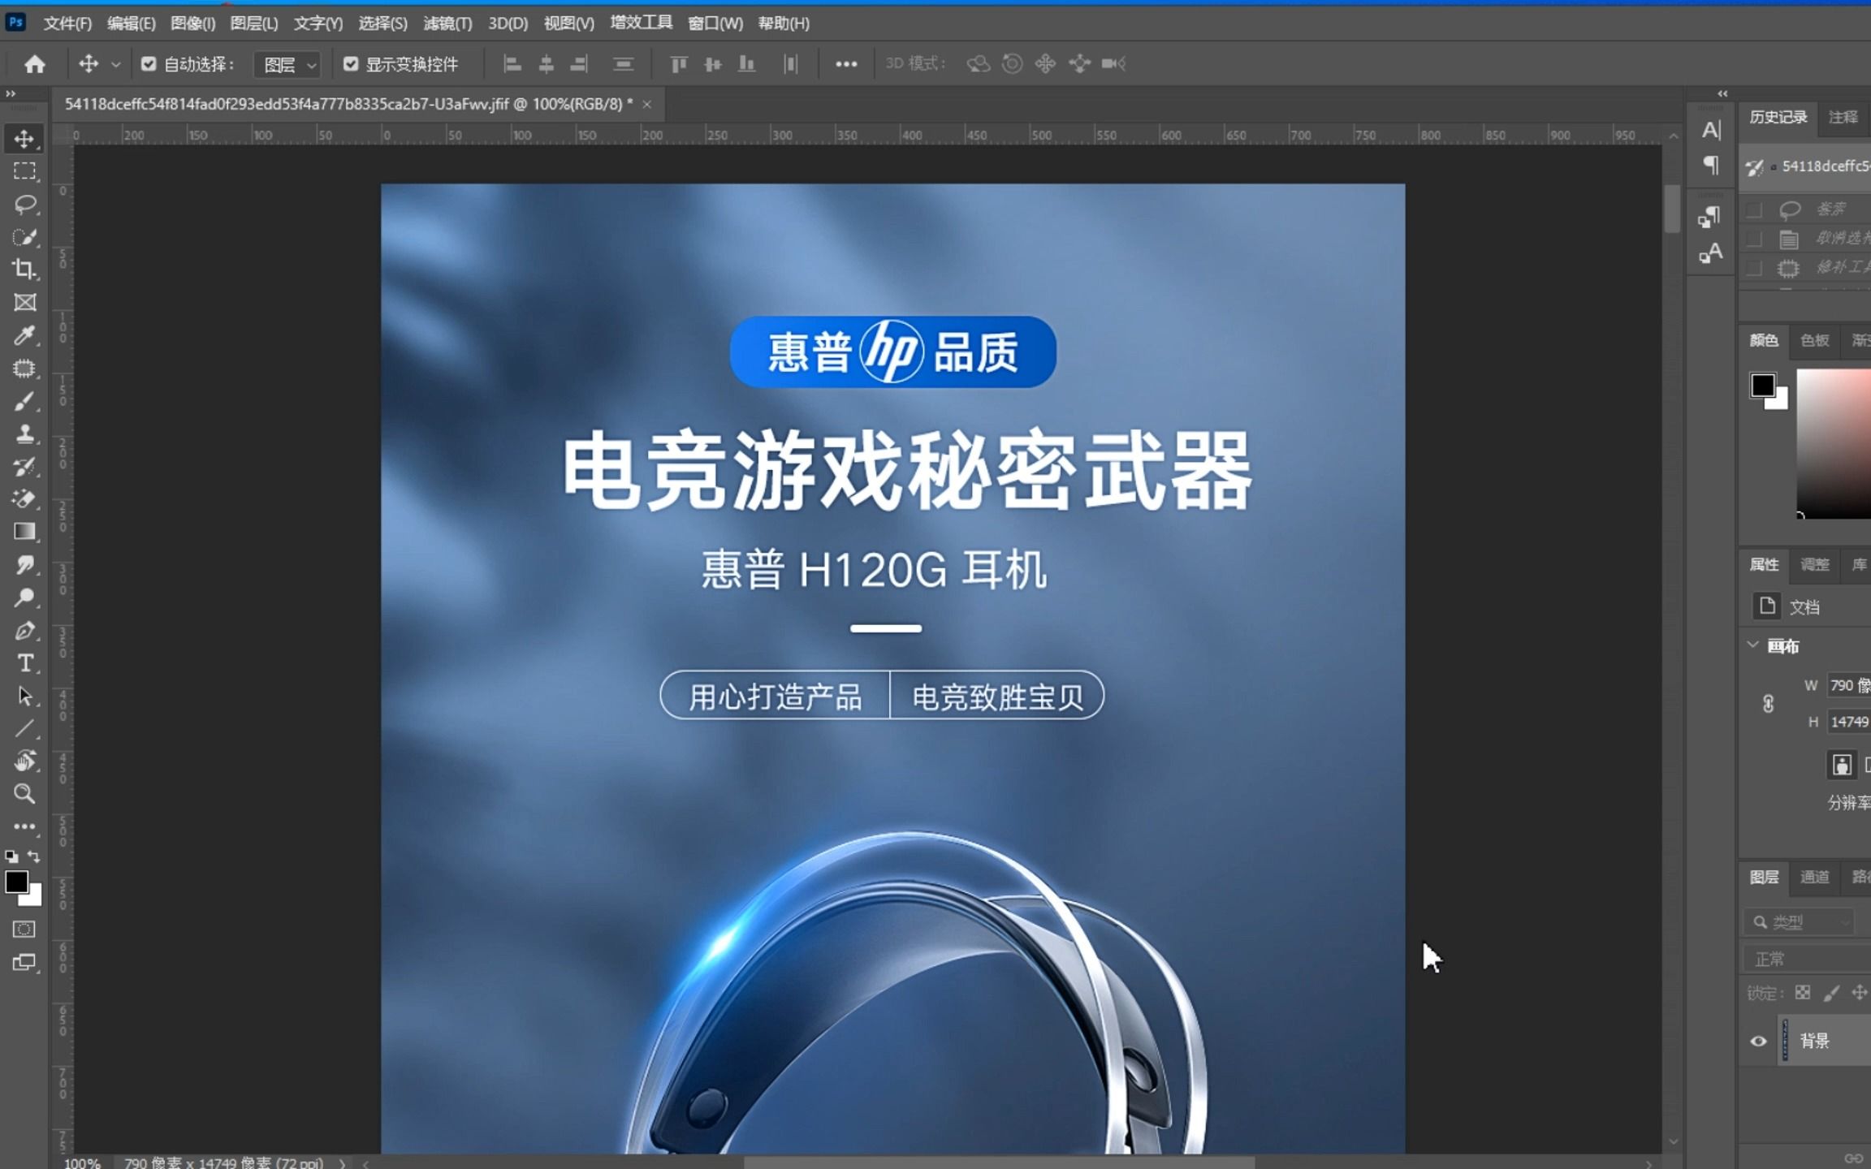Select the Gradient tool
This screenshot has width=1871, height=1169.
(x=24, y=532)
